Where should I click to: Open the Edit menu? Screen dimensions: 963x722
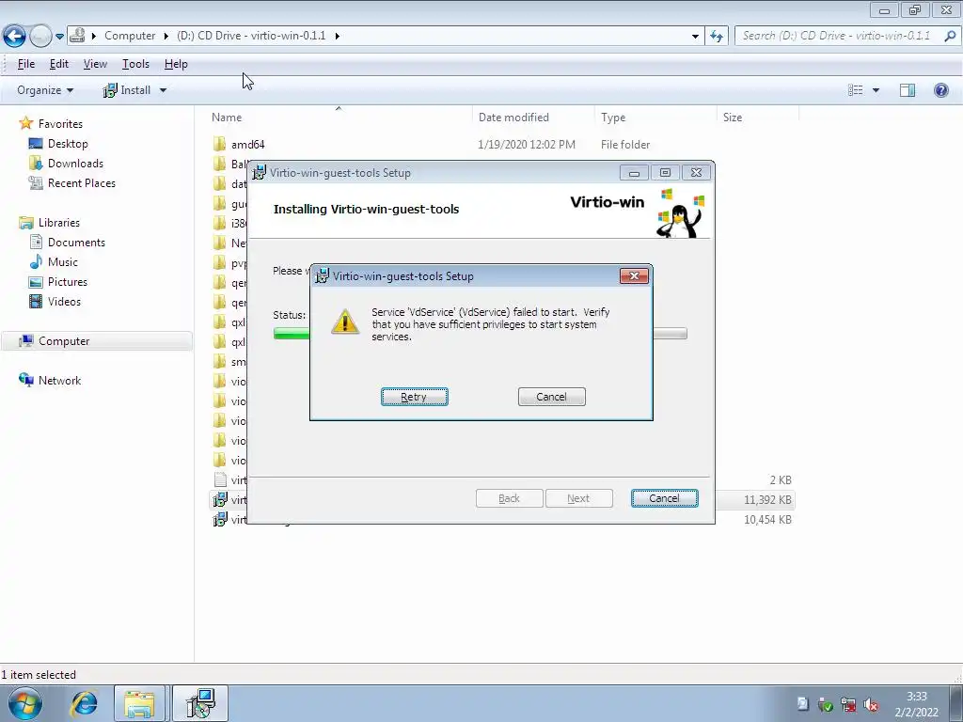(x=59, y=64)
